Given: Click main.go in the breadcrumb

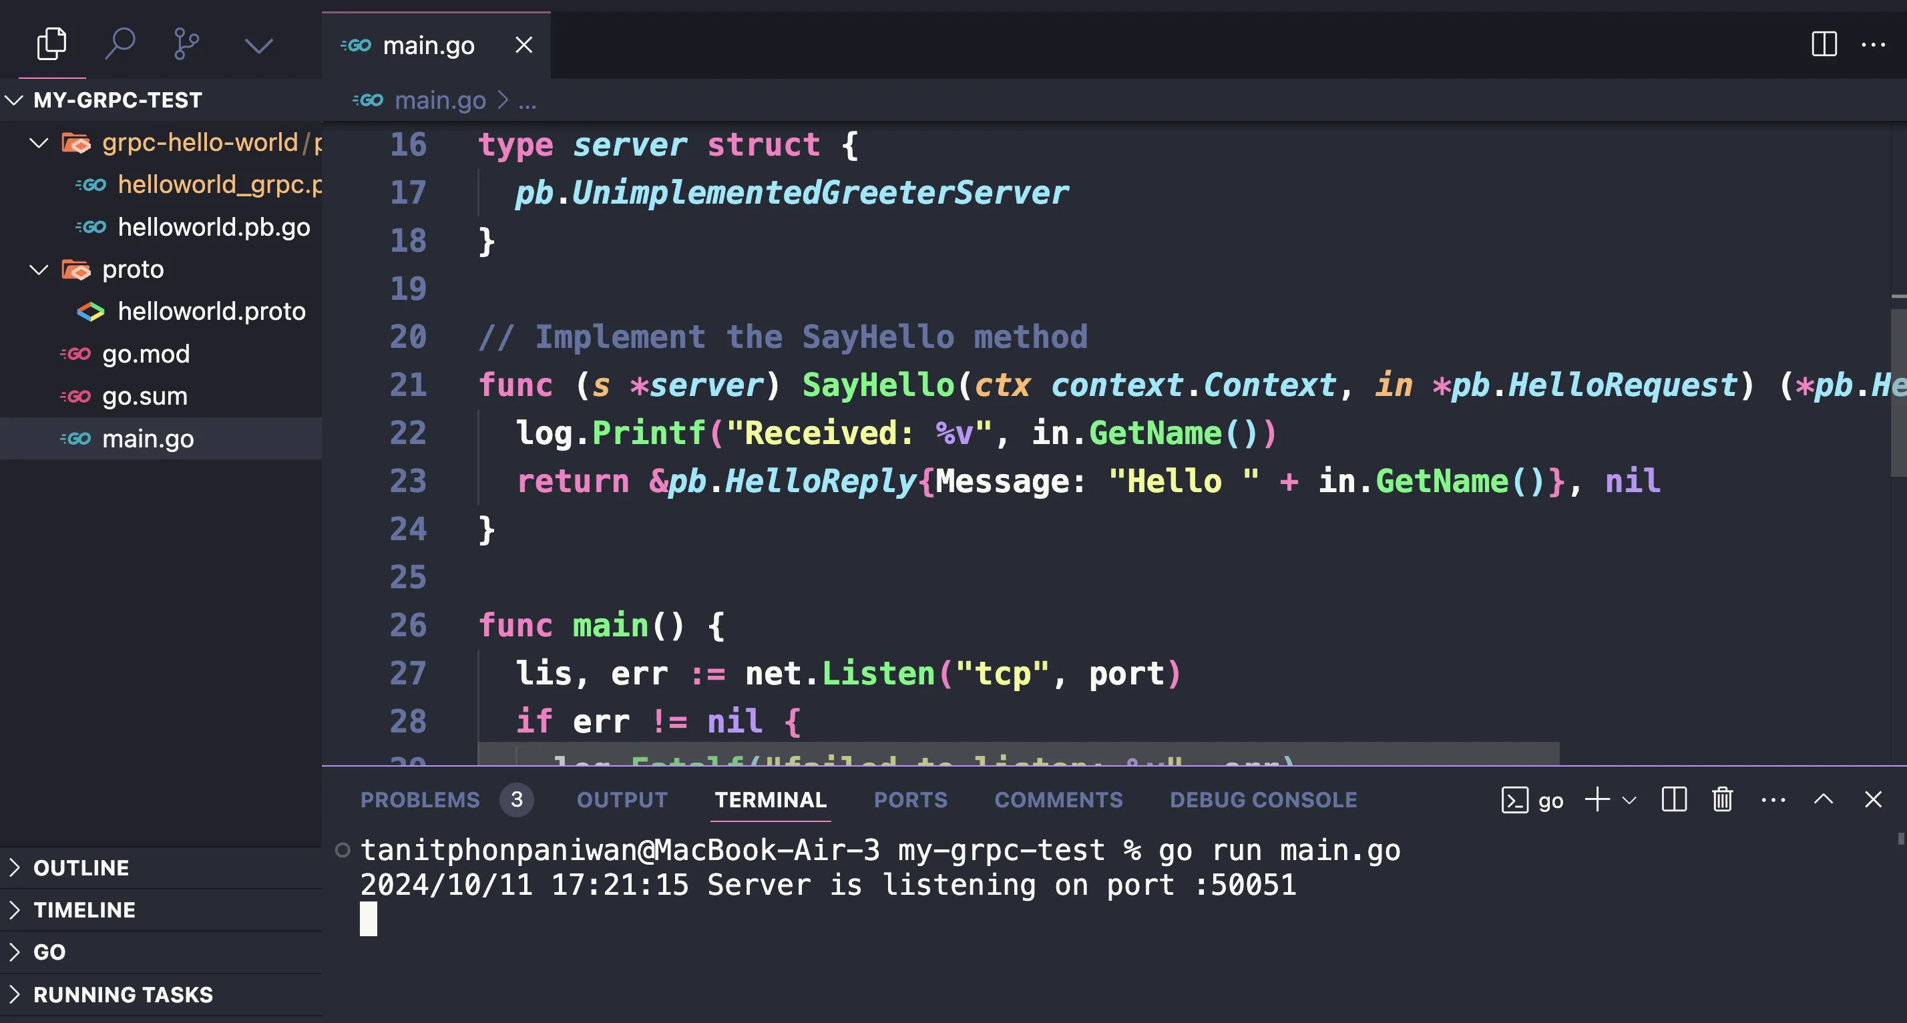Looking at the screenshot, I should click(440, 100).
